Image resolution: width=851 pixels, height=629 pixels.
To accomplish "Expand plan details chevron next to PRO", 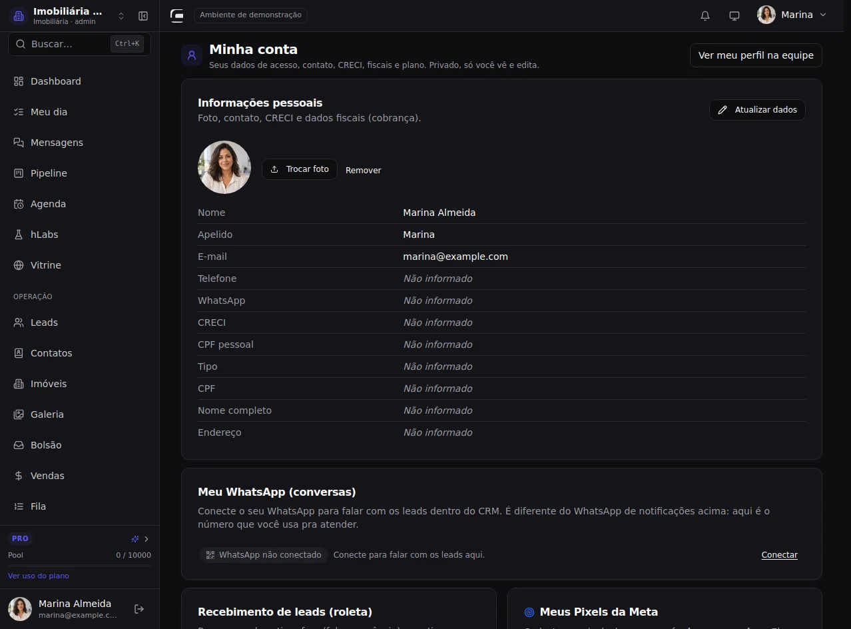I will [x=146, y=538].
